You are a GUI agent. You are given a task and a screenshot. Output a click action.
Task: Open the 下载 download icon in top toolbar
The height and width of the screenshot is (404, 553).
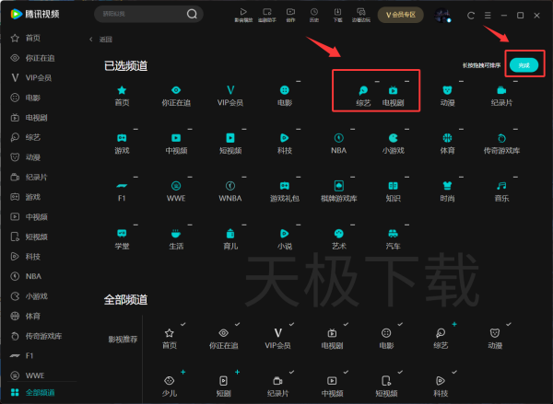pyautogui.click(x=338, y=15)
